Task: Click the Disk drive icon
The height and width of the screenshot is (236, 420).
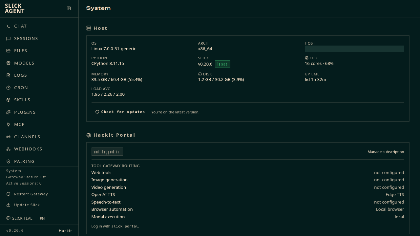Action: [200, 74]
